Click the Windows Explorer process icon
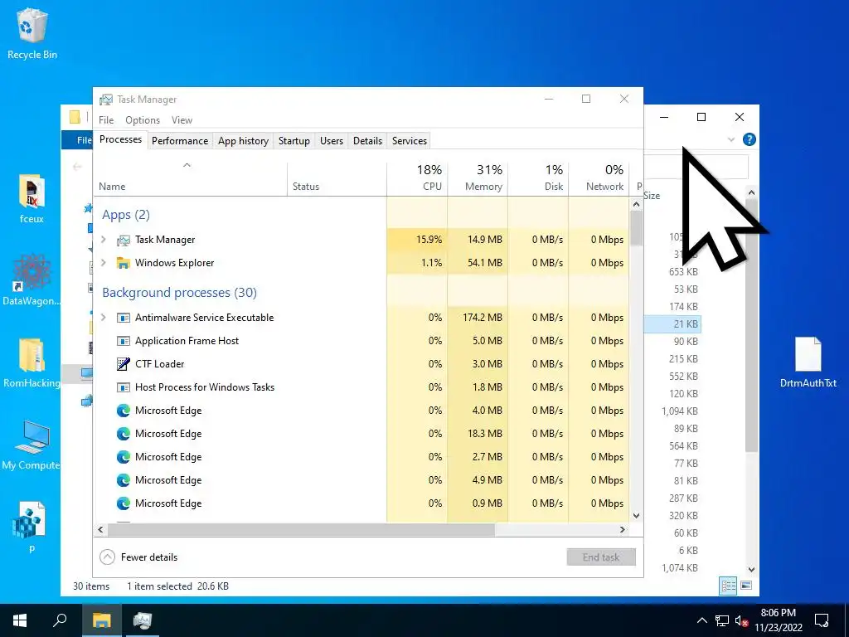The width and height of the screenshot is (849, 637). pyautogui.click(x=124, y=263)
